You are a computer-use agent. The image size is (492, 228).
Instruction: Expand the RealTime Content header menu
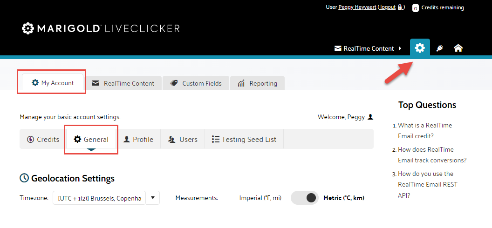pyautogui.click(x=368, y=48)
